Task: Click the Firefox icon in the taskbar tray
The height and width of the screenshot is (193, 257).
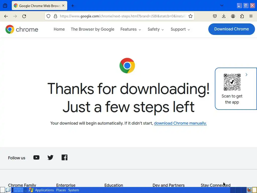Action: click(x=249, y=190)
